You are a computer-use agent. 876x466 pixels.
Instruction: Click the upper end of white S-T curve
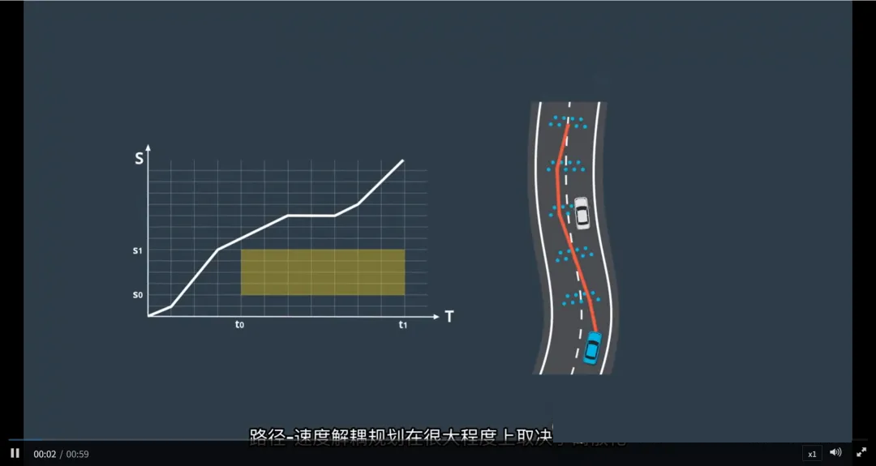coord(403,160)
